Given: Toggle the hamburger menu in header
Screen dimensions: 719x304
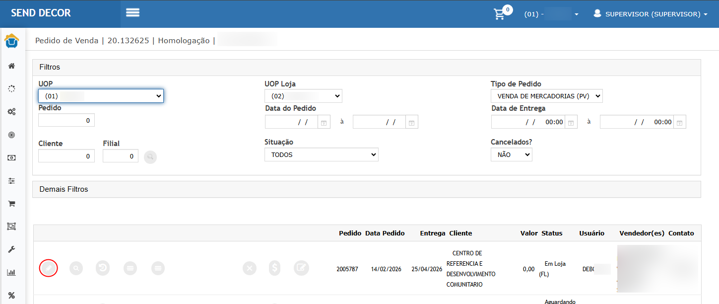Looking at the screenshot, I should click(132, 13).
